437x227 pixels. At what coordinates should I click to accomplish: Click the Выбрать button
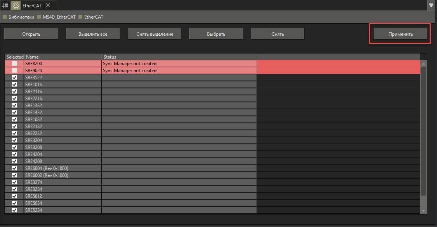216,34
